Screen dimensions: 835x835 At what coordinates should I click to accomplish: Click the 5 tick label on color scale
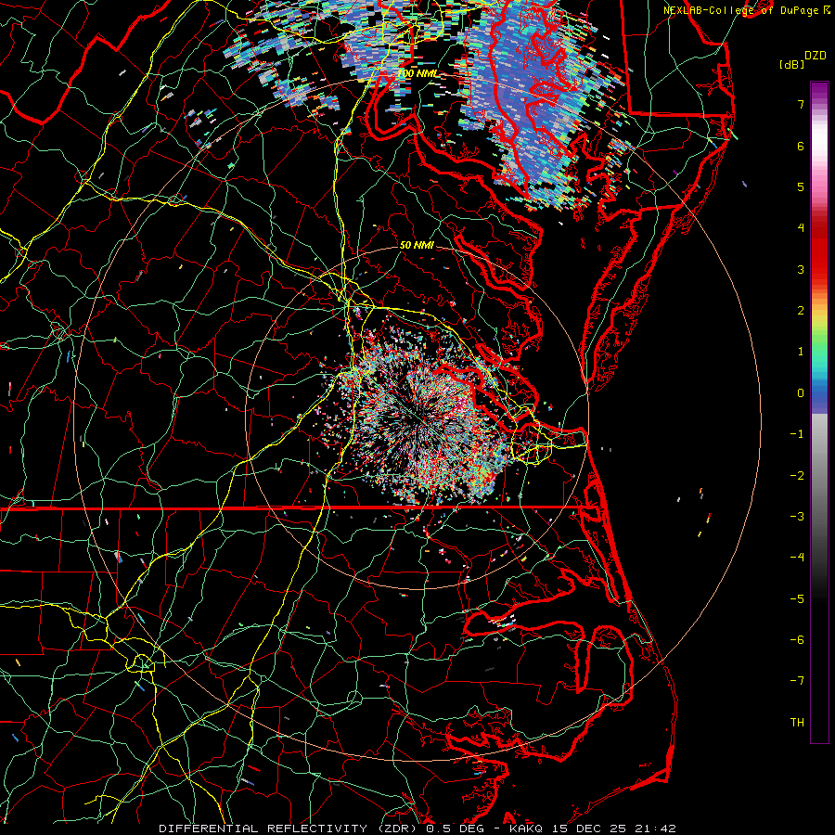point(801,186)
